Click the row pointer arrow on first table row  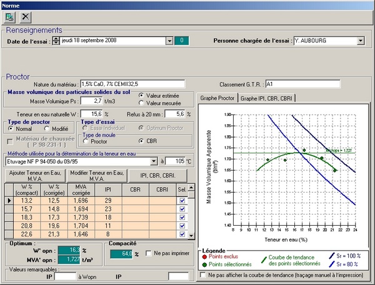pos(9,201)
